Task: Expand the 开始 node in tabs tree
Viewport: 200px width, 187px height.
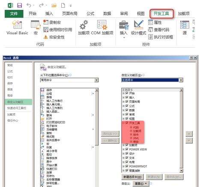Action: pyautogui.click(x=123, y=93)
